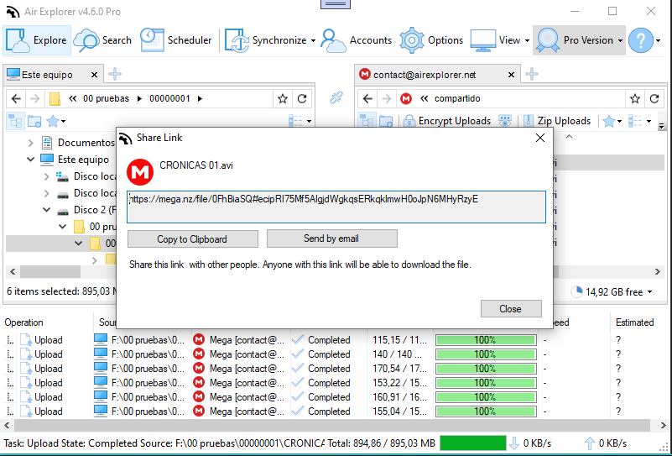Click the blue Help question mark icon

tap(641, 40)
